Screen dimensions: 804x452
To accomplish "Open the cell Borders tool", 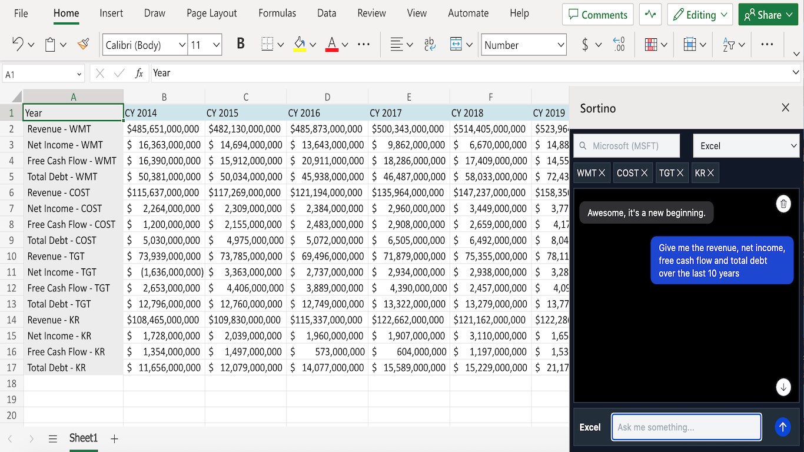I will tap(267, 45).
